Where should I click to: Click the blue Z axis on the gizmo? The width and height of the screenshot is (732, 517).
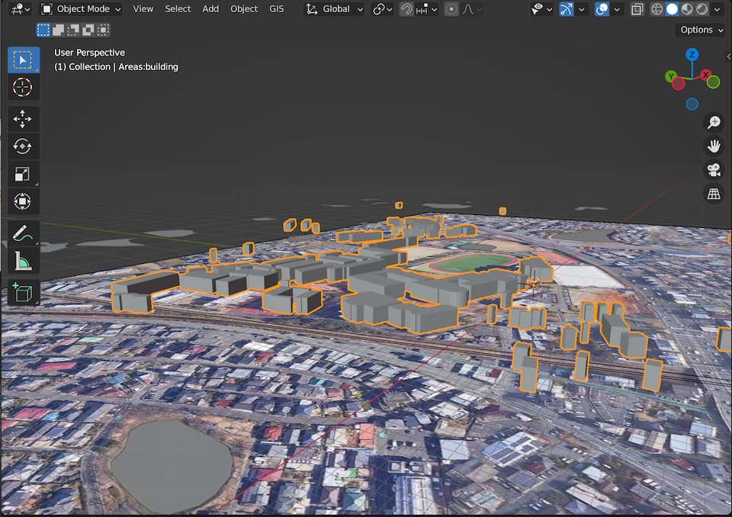tap(692, 54)
